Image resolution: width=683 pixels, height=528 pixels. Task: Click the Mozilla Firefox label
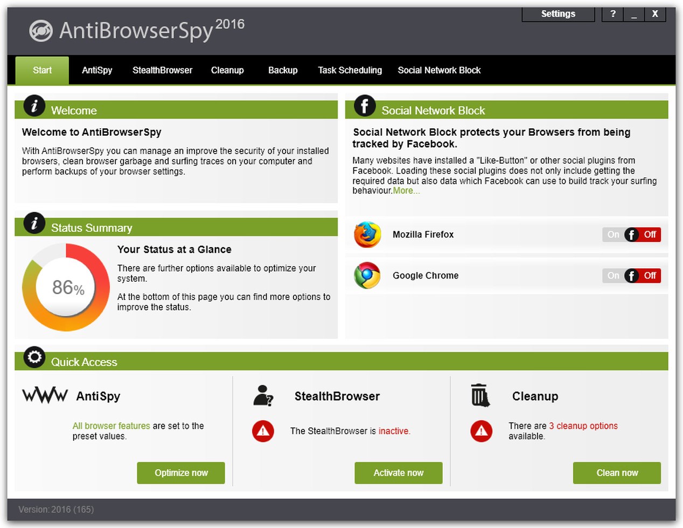[423, 234]
